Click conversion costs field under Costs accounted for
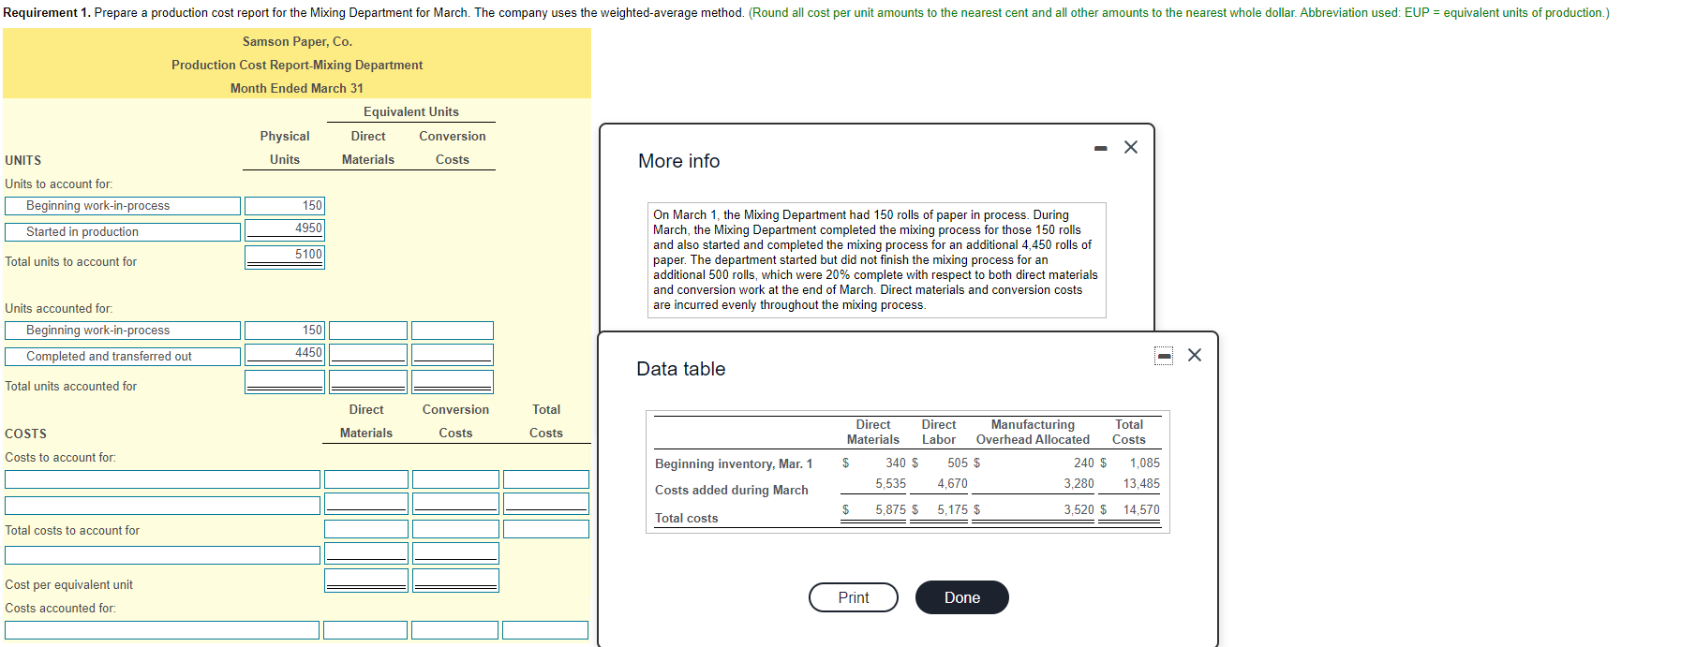Image resolution: width=1696 pixels, height=647 pixels. (x=454, y=630)
